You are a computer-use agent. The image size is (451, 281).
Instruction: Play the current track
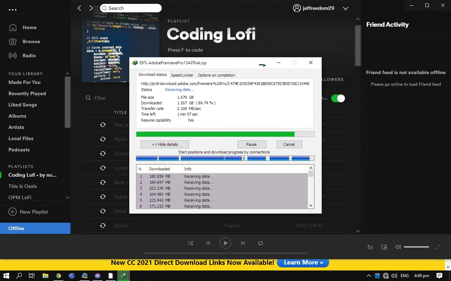pyautogui.click(x=225, y=243)
